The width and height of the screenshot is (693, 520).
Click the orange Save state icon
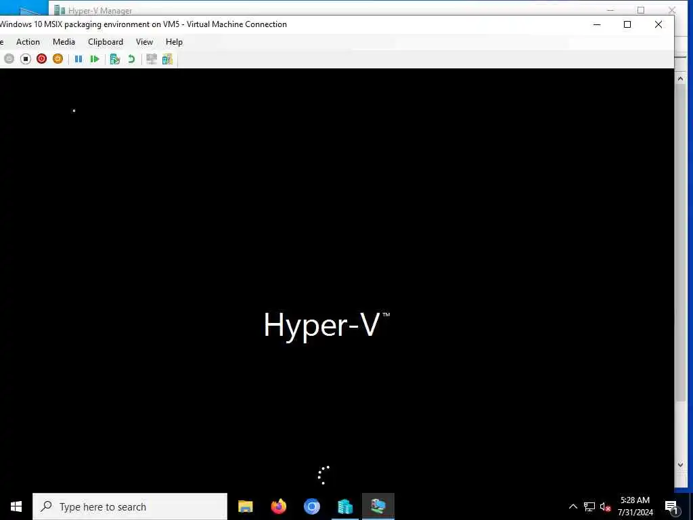(58, 59)
